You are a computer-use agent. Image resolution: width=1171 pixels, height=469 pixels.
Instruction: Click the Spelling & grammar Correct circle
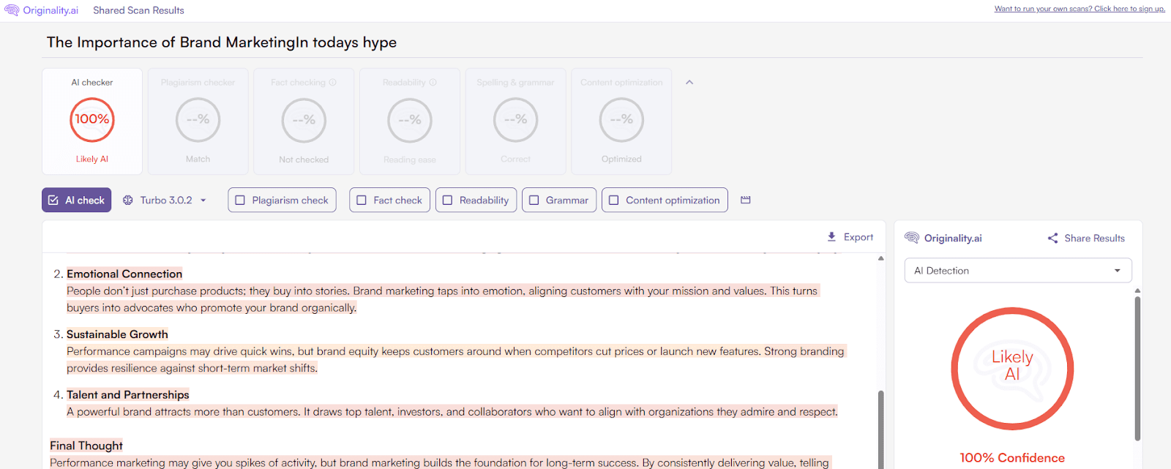coord(515,120)
